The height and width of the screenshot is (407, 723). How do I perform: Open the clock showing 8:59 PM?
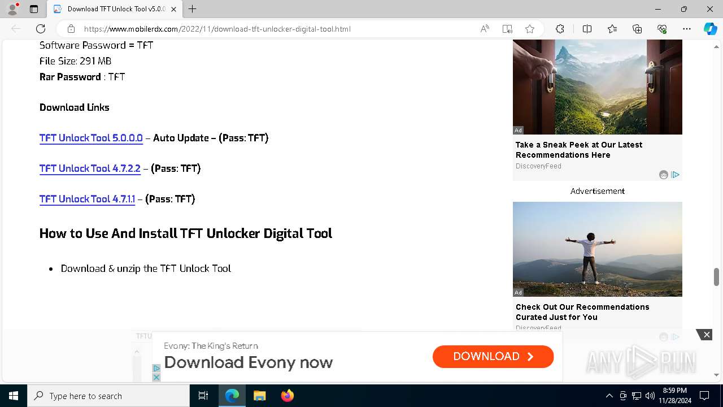[674, 396]
